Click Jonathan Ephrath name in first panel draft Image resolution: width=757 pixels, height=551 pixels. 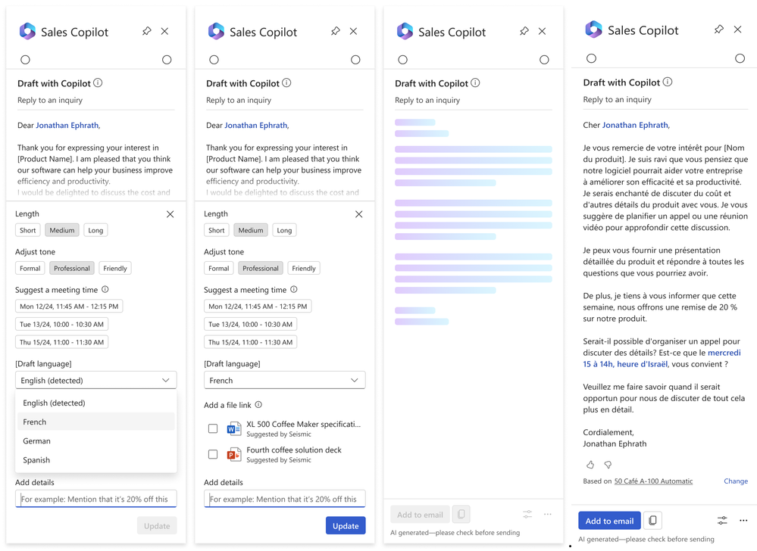tap(67, 126)
